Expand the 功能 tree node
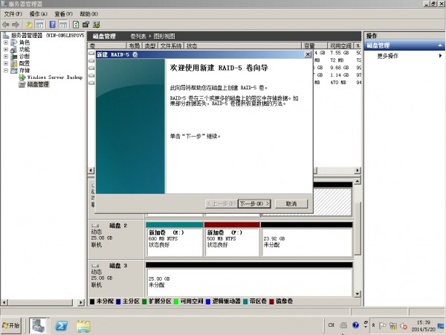446x335 pixels. click(6, 49)
